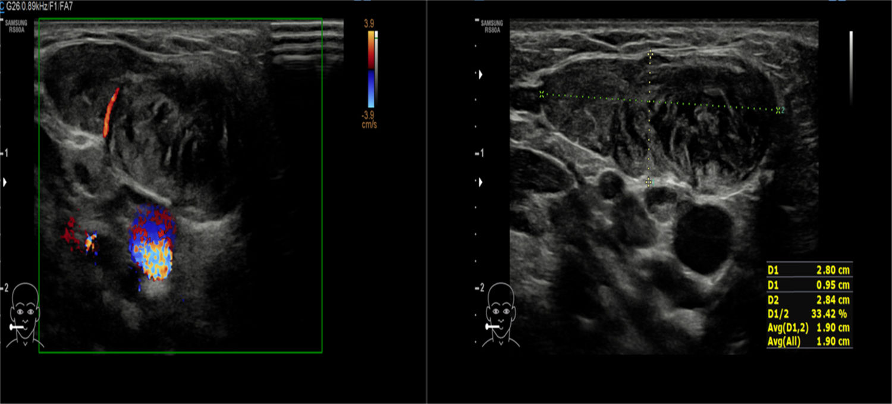Click the grayscale bar beside the right image
Screen dimensions: 892x404
851,67
